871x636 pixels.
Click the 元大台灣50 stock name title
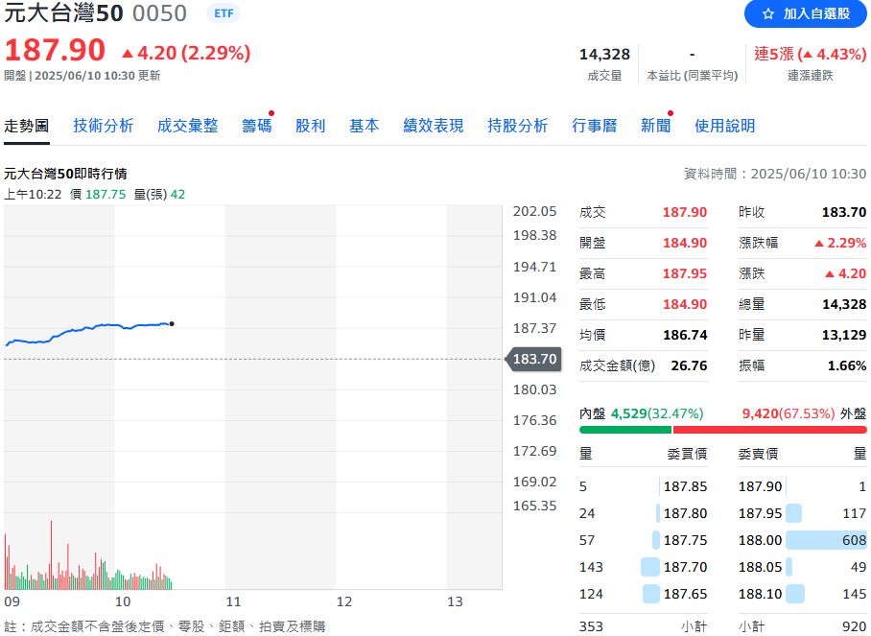pos(63,13)
